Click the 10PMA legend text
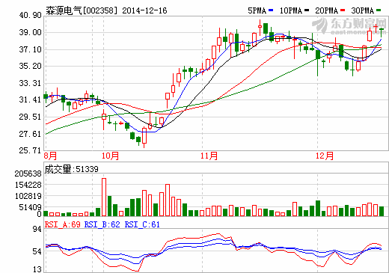The width and height of the screenshot is (389, 273). tap(291, 10)
